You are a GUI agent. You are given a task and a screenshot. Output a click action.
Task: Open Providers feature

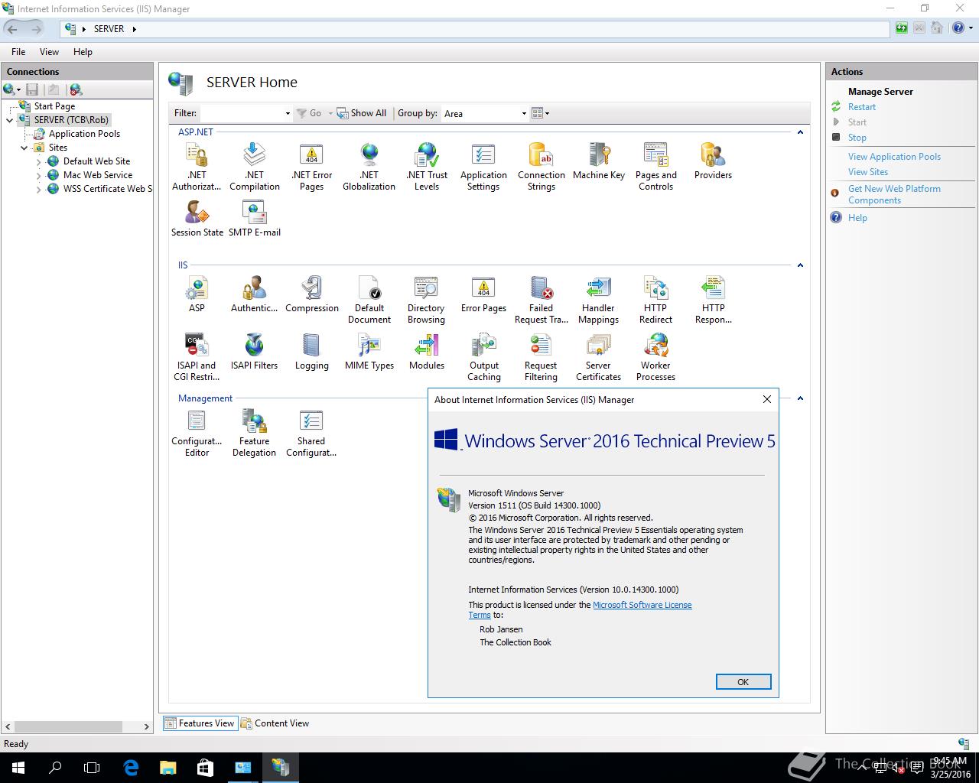click(x=713, y=161)
